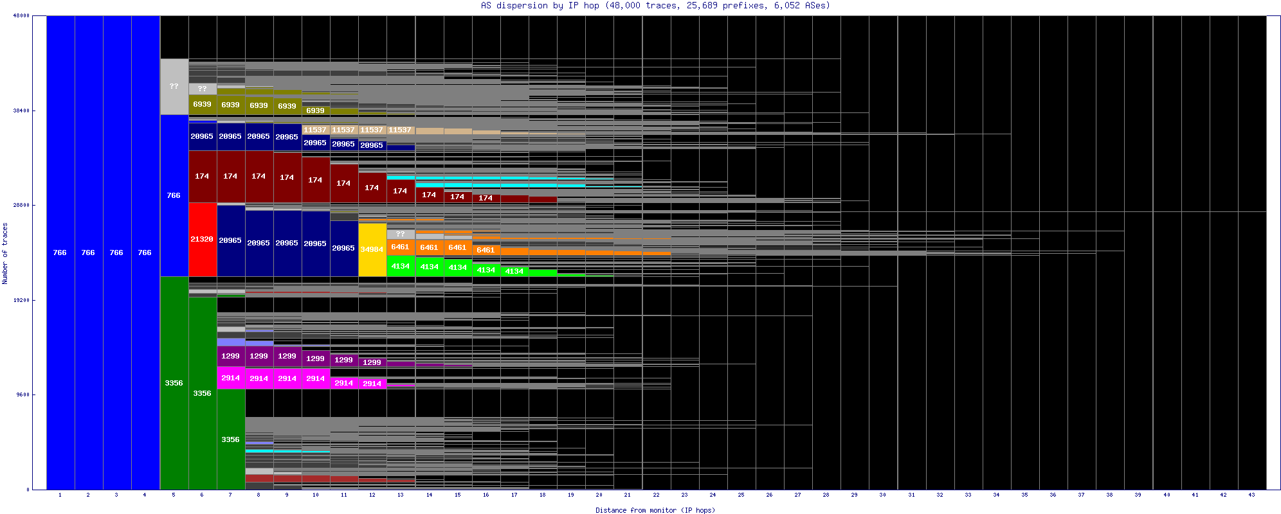Image resolution: width=1281 pixels, height=514 pixels.
Task: Select the purple 1299 block at hop 12
Action: 372,362
